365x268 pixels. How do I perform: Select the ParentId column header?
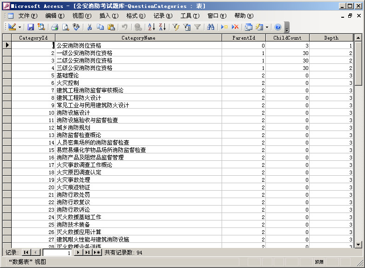[244, 38]
